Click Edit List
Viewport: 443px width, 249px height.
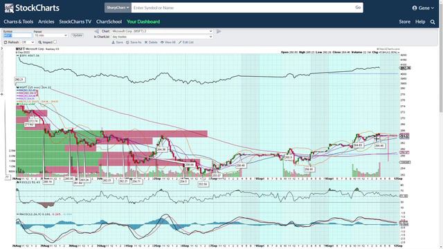(x=186, y=42)
